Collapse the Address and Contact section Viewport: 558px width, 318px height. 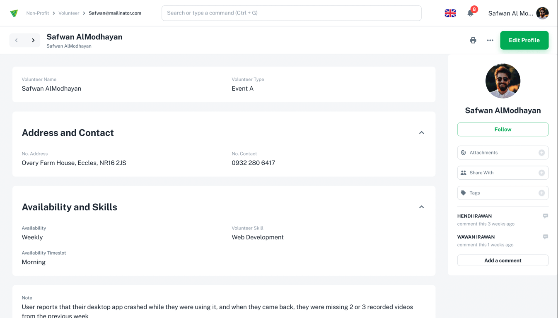[x=421, y=132]
